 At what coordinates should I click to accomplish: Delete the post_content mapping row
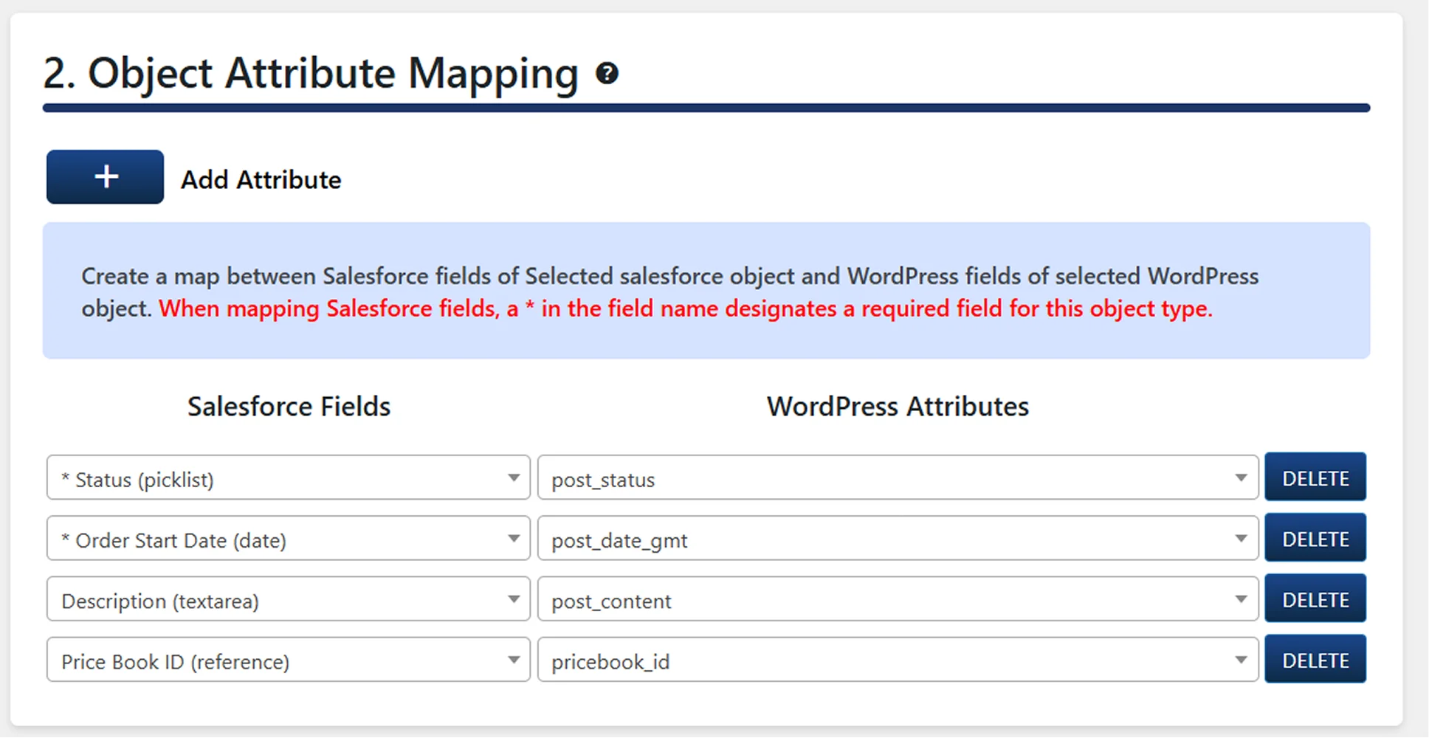[1315, 599]
